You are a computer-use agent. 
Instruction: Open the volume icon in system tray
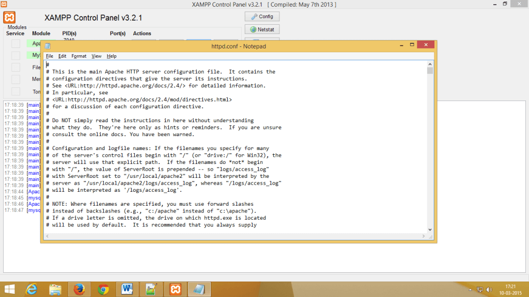(x=489, y=290)
